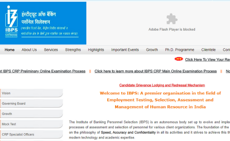Open the About Us menu
This screenshot has width=230, height=141.
click(x=29, y=50)
